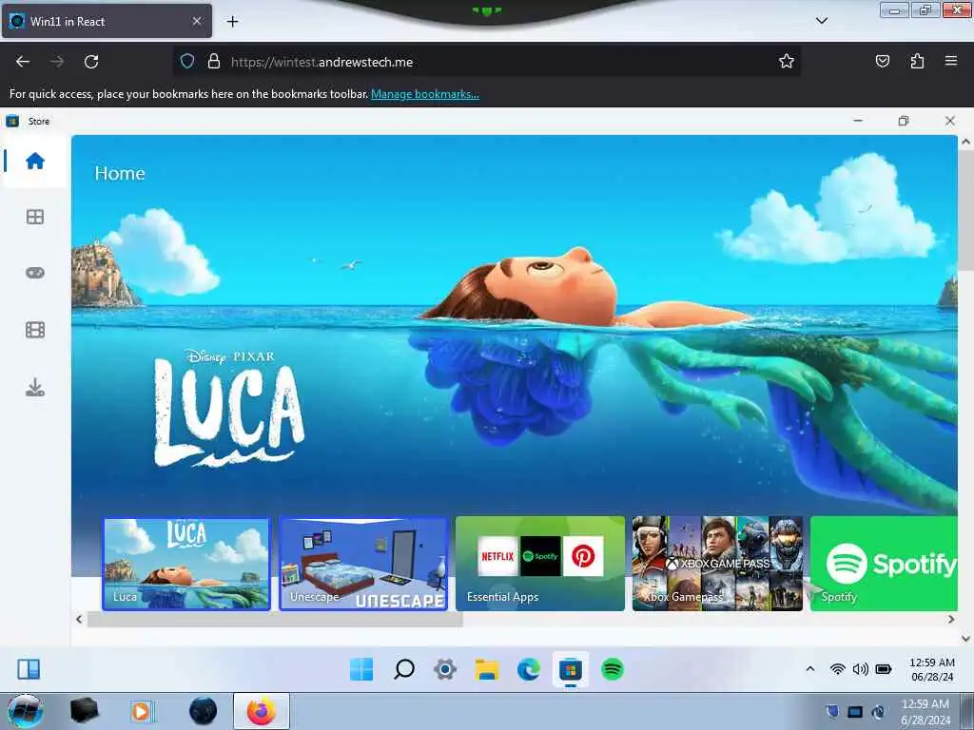Click the battery icon in Win11 tray

pos(884,668)
